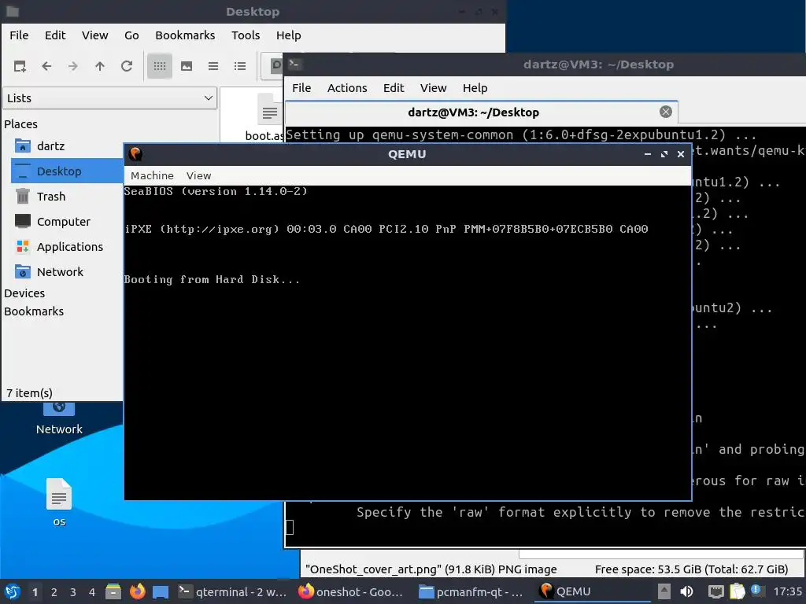Click the free space status bar text

(691, 569)
